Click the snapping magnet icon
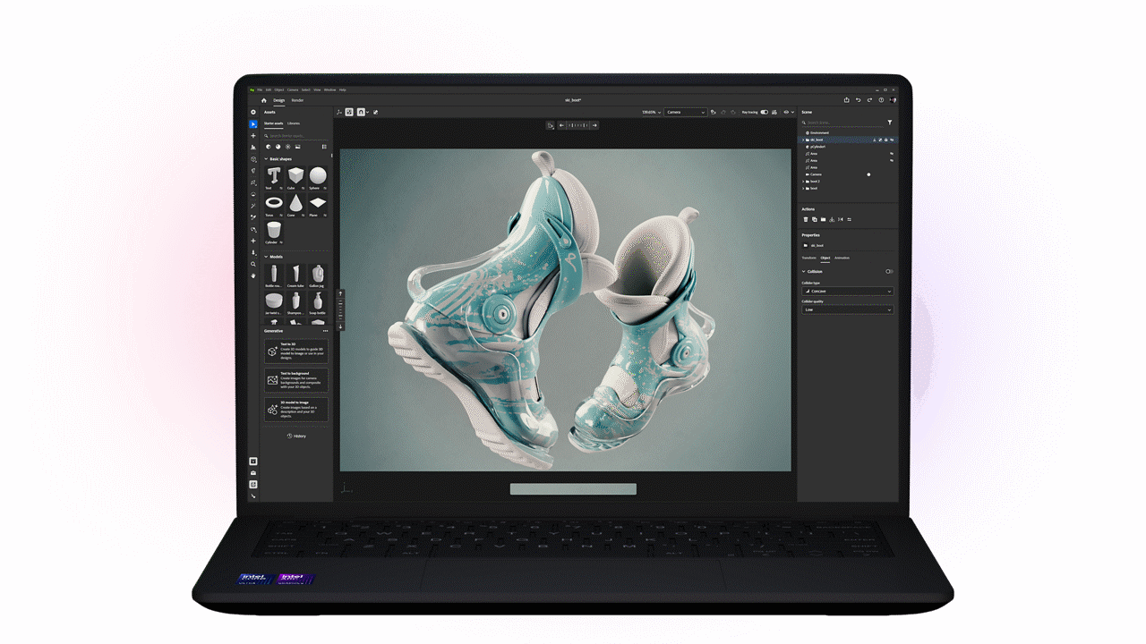Image resolution: width=1146 pixels, height=644 pixels. pos(361,112)
